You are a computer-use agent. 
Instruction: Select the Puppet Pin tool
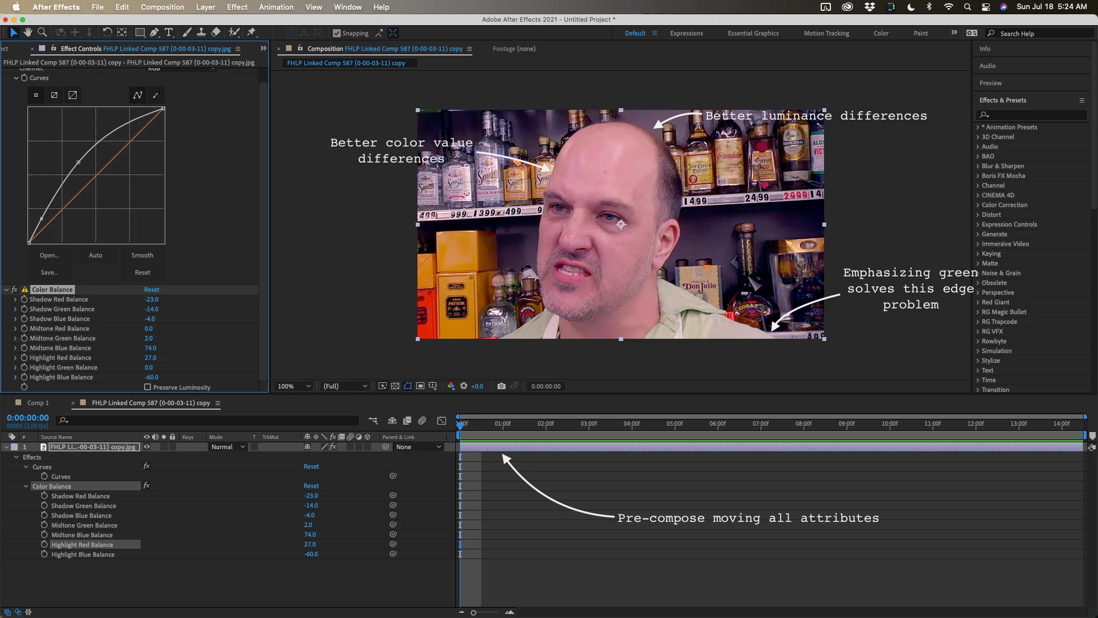[x=252, y=33]
